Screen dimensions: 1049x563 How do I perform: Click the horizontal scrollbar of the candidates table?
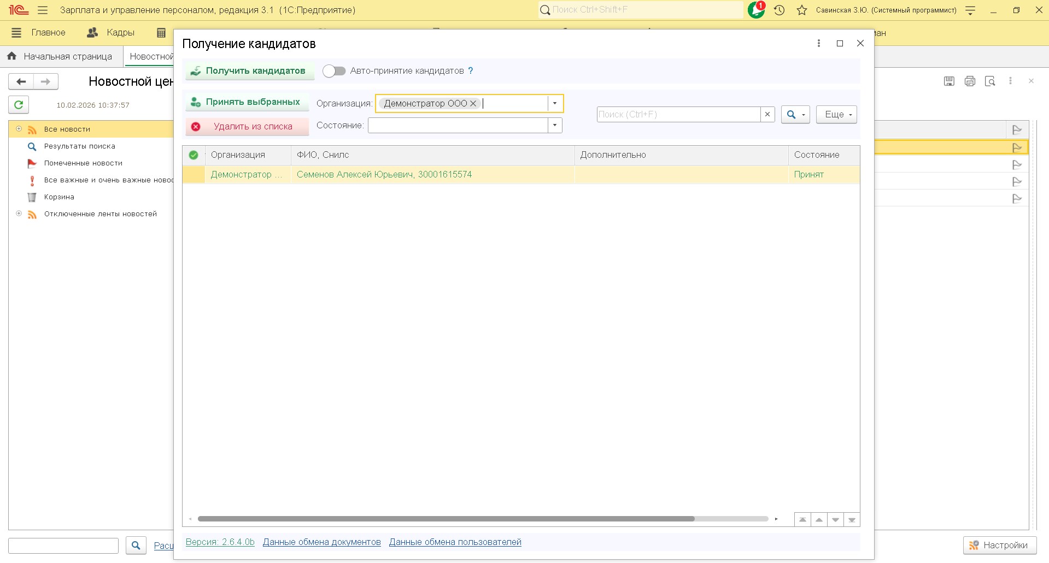[x=446, y=519]
